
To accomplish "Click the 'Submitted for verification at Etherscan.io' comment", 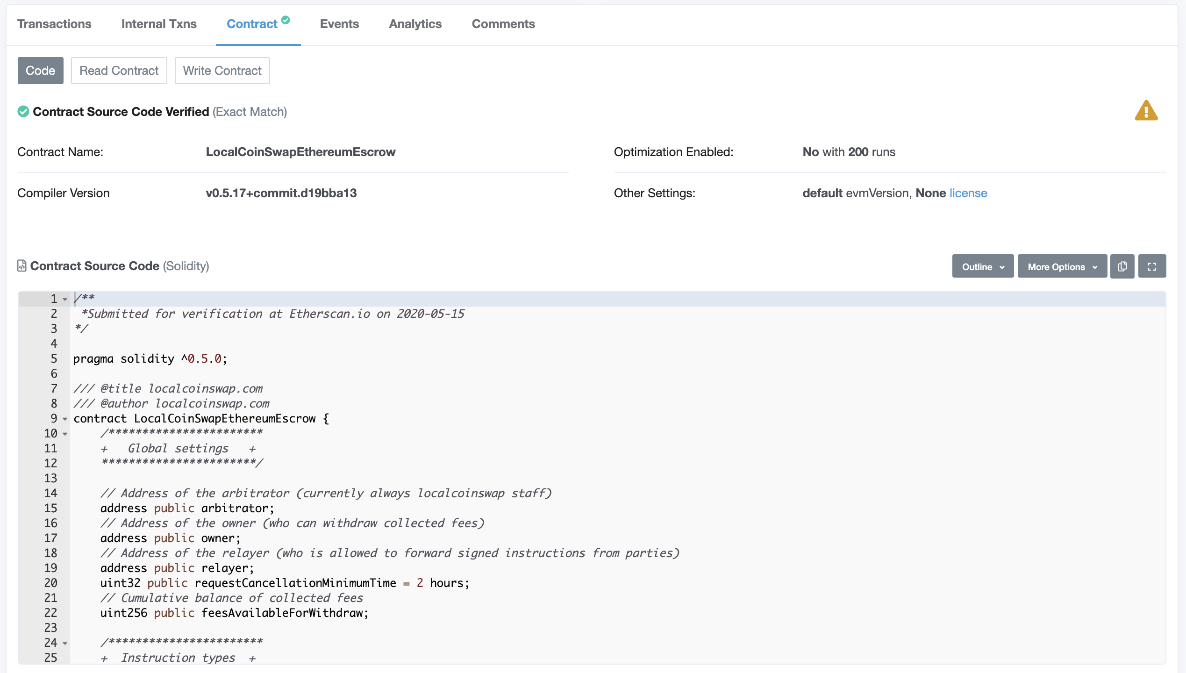I will [x=273, y=314].
